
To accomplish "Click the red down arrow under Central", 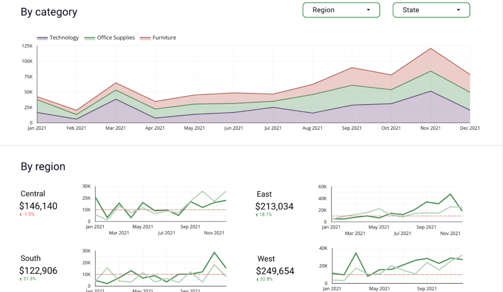I will coord(21,214).
